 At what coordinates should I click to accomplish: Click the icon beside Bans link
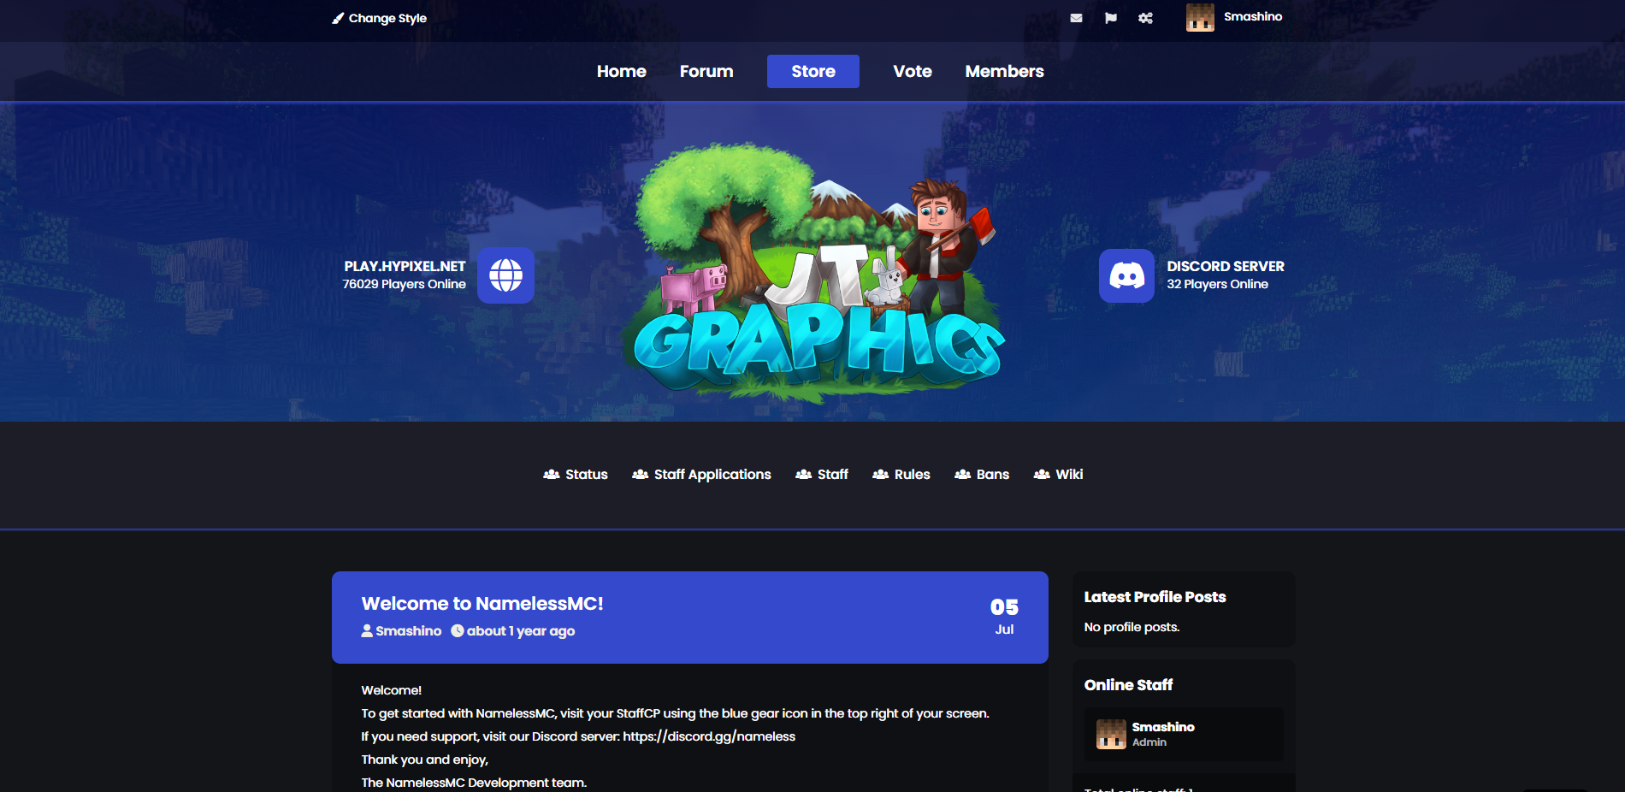pyautogui.click(x=962, y=474)
